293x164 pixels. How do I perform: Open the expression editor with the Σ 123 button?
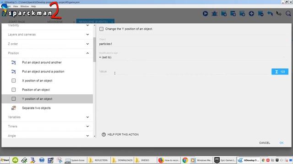[280, 72]
